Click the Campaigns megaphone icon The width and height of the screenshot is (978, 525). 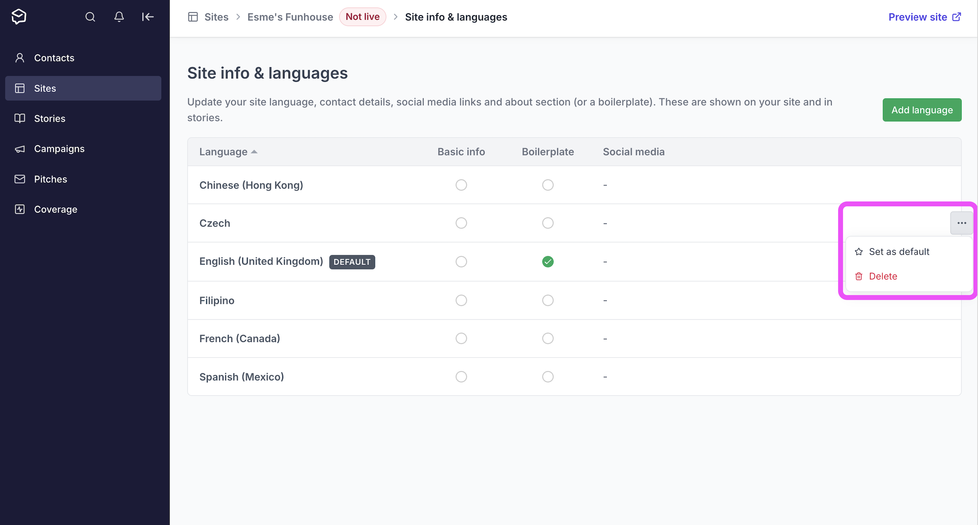pos(20,149)
